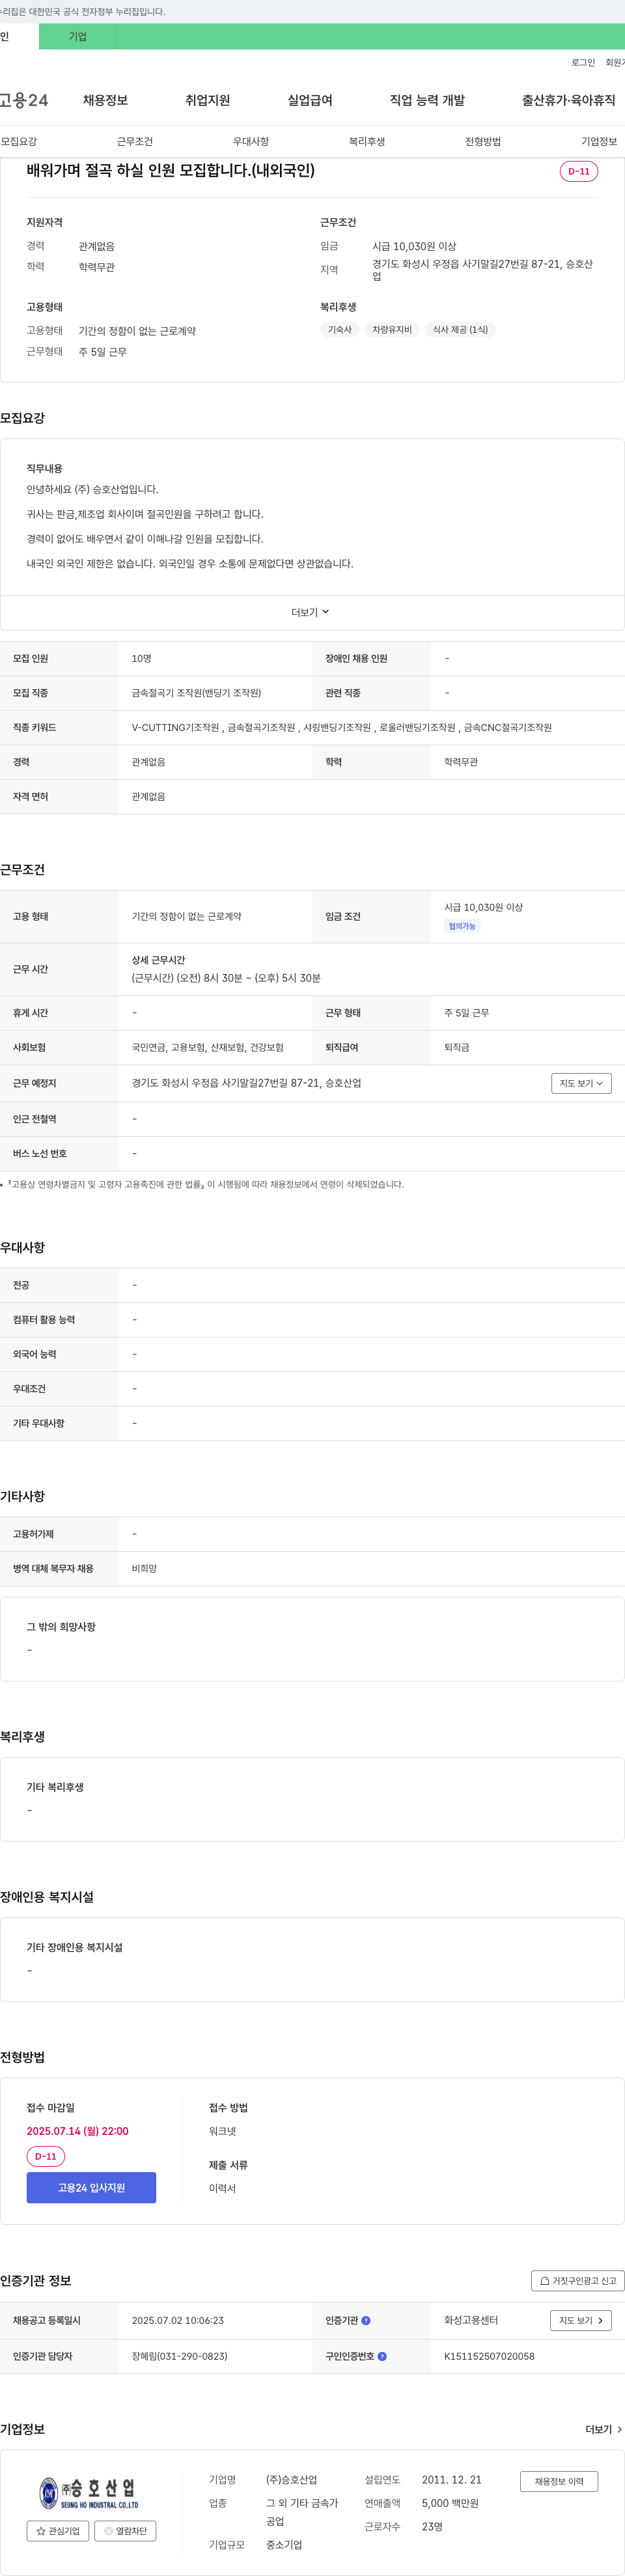625x2576 pixels.
Task: Open 지도 보기 for 화성고용센터
Action: [580, 2320]
